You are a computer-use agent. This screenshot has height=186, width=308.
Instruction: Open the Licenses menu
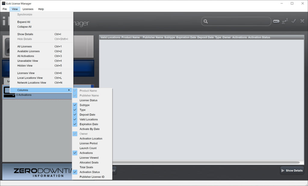(28, 9)
